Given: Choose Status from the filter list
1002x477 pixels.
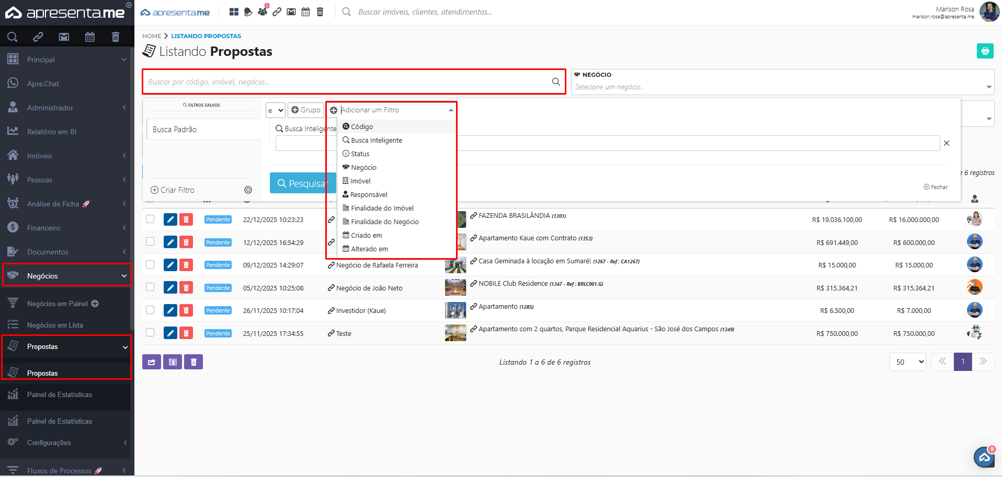Looking at the screenshot, I should (360, 154).
